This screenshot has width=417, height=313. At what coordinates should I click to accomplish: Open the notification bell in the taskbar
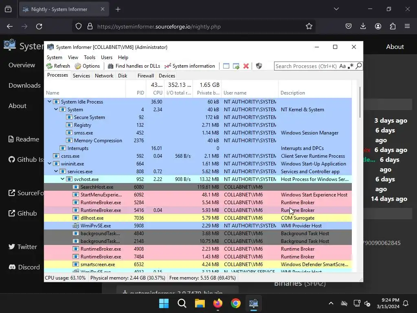pos(406,303)
